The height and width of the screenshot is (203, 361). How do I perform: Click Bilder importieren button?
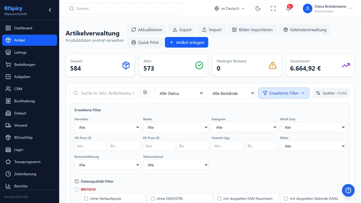(x=252, y=30)
